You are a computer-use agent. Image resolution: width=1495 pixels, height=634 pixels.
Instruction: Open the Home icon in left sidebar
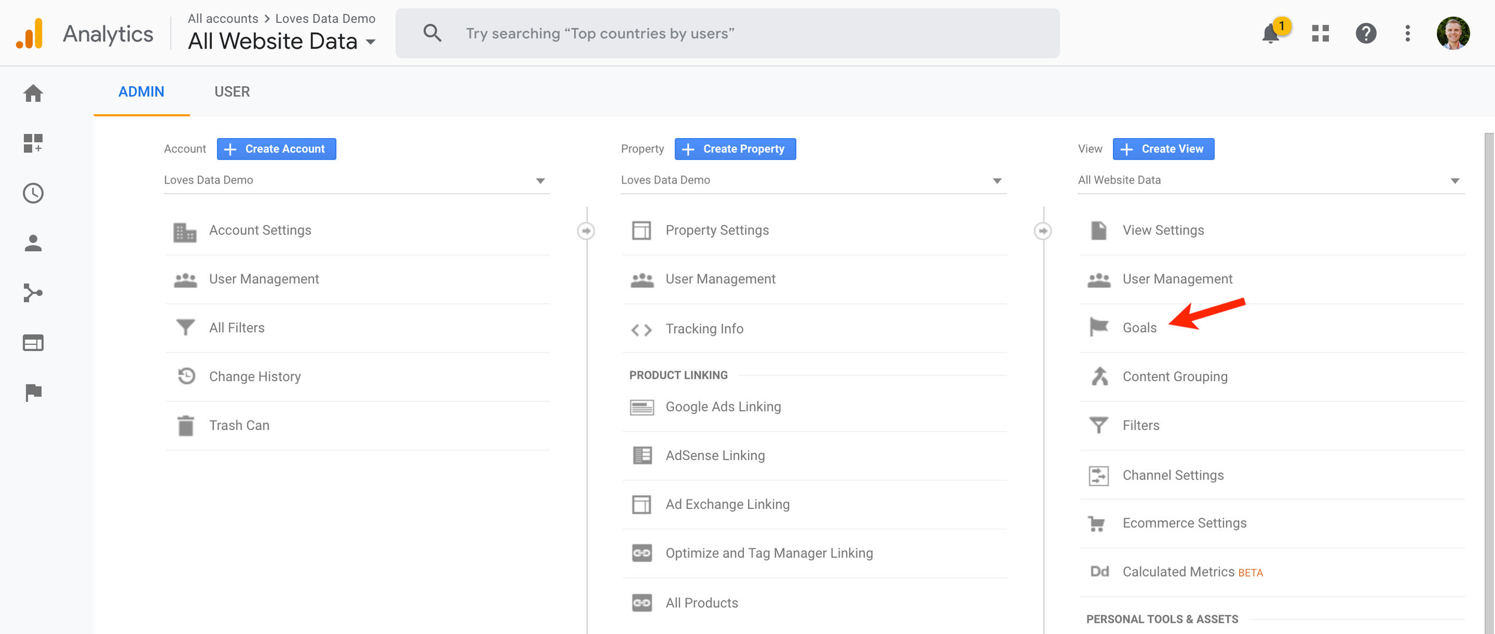pyautogui.click(x=33, y=93)
